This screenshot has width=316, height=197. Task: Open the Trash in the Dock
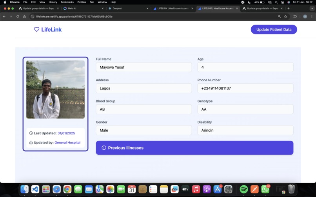click(291, 189)
